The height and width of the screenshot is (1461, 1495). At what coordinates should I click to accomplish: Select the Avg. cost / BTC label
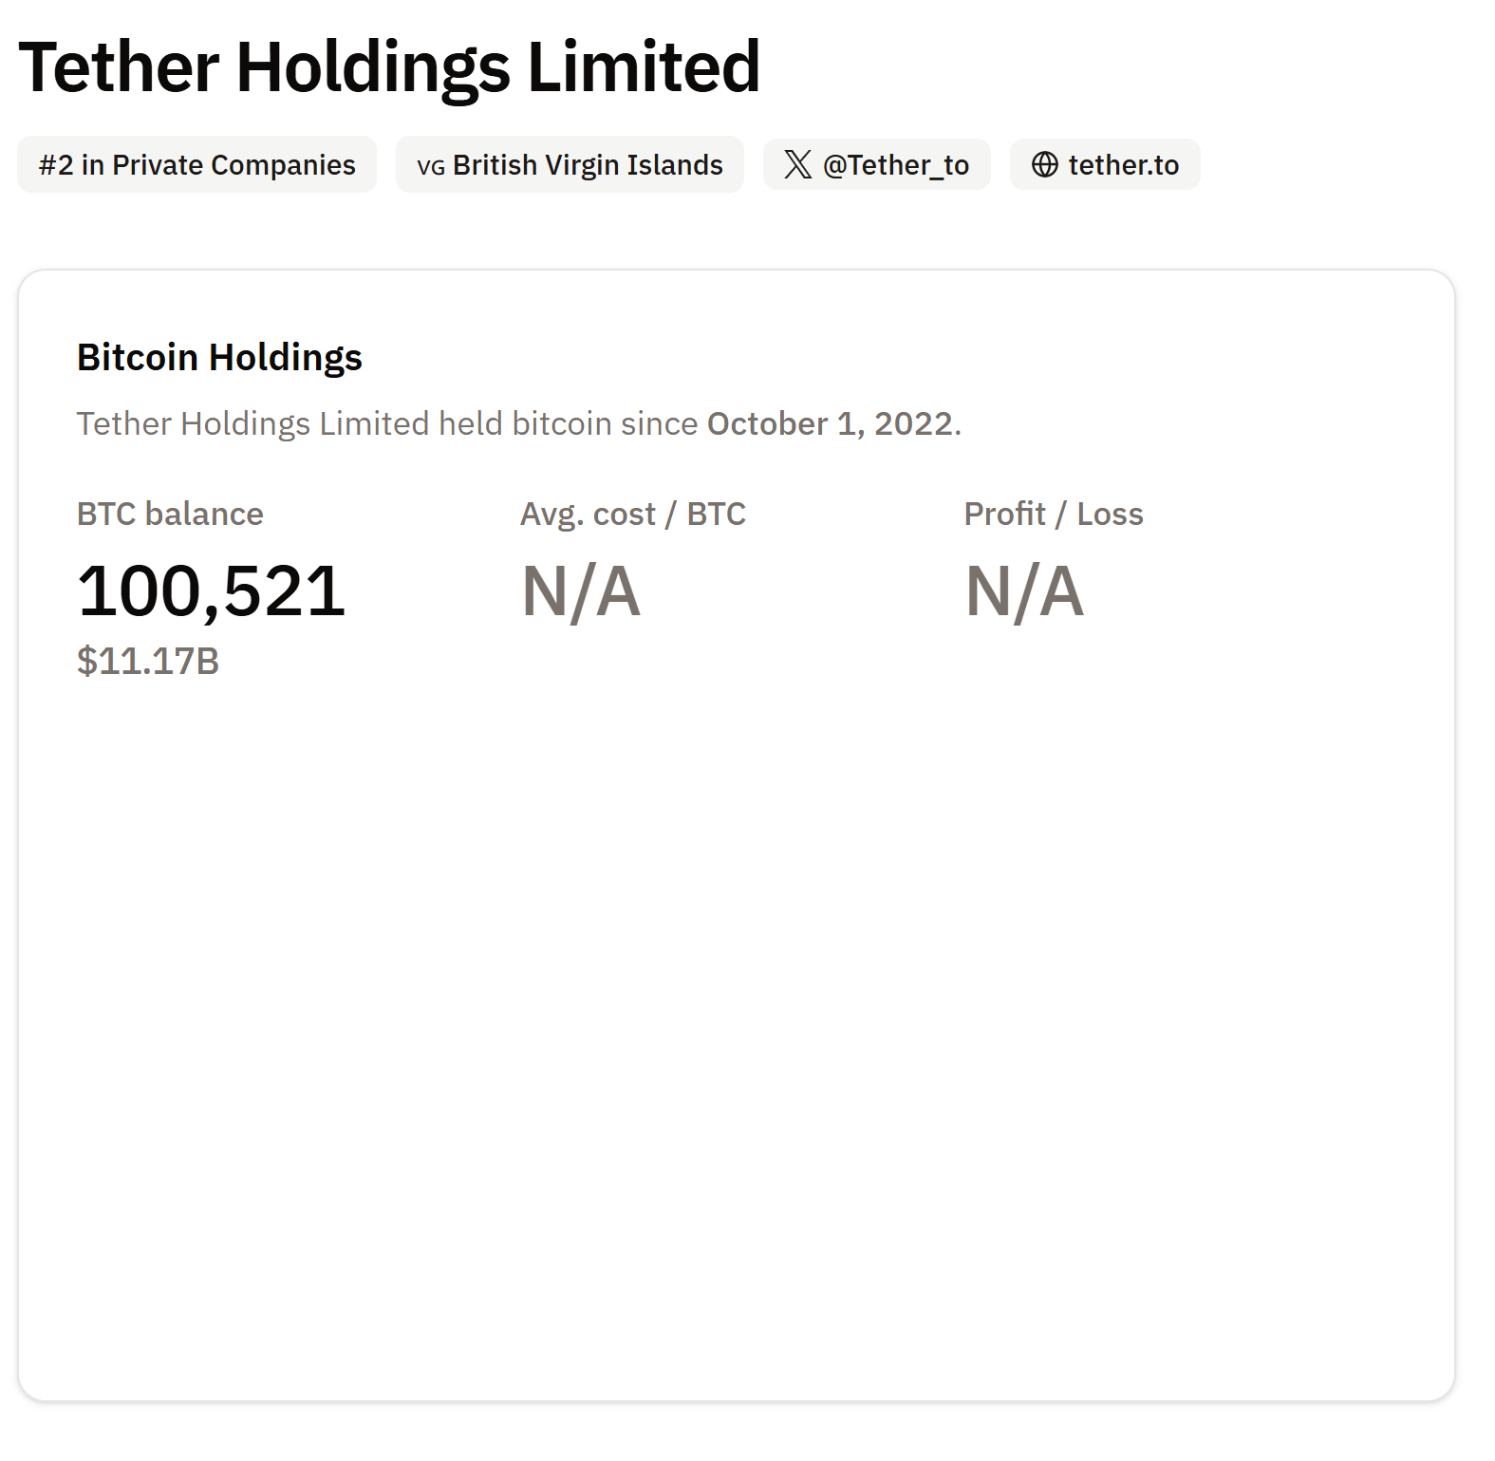632,513
